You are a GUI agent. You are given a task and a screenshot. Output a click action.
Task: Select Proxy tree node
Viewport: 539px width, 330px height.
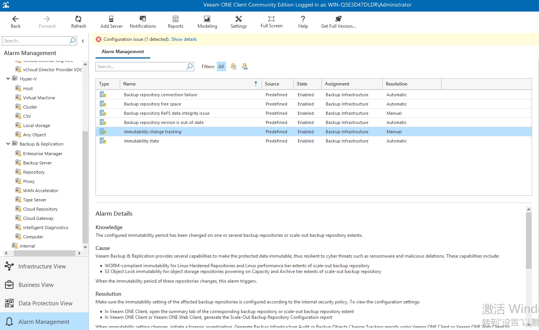[x=28, y=181]
